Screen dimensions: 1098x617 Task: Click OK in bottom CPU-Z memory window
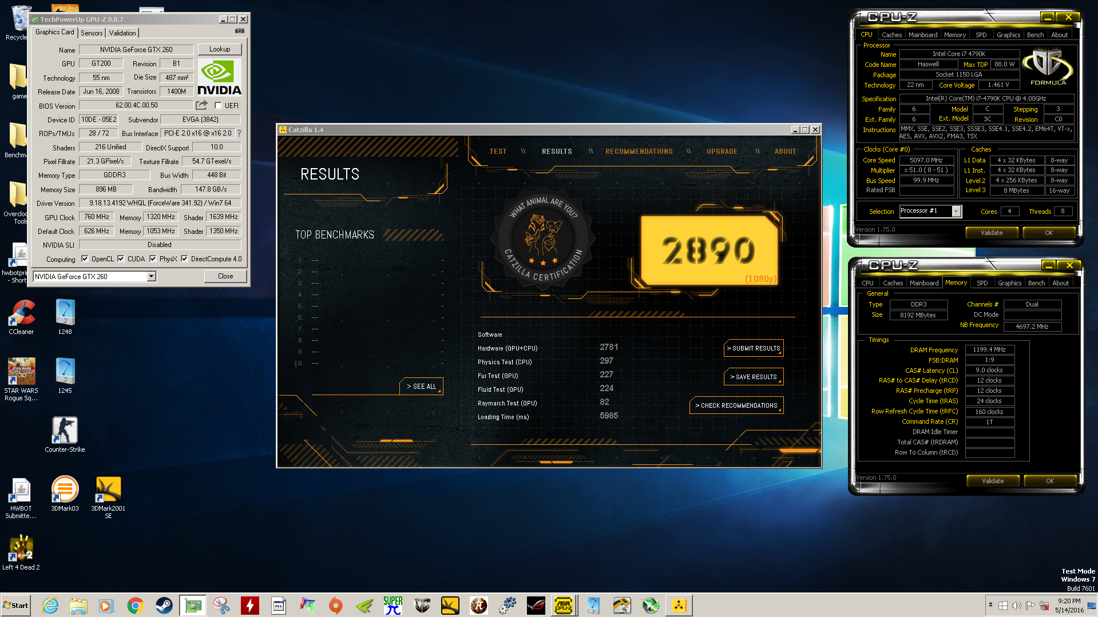(1050, 481)
